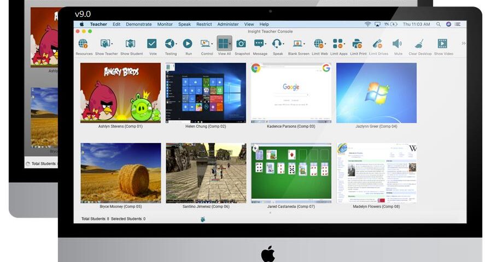Click the Limit Print printer icon
485x262 pixels.
coord(357,44)
